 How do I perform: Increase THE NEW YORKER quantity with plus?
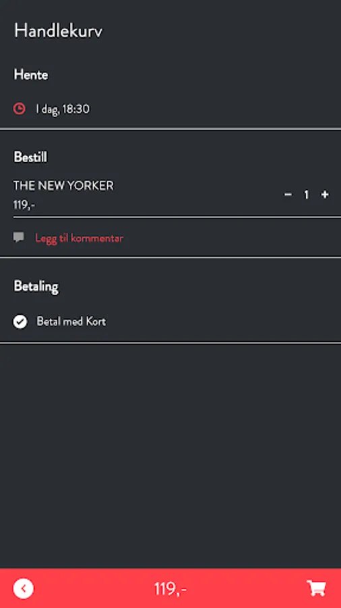tap(325, 195)
